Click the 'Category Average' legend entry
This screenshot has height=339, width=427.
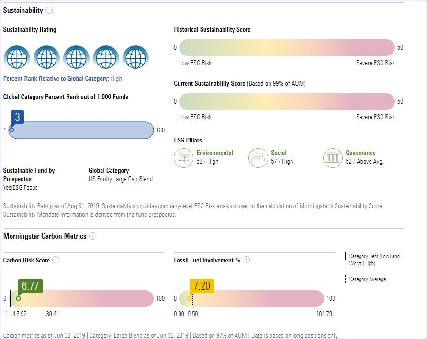367,279
